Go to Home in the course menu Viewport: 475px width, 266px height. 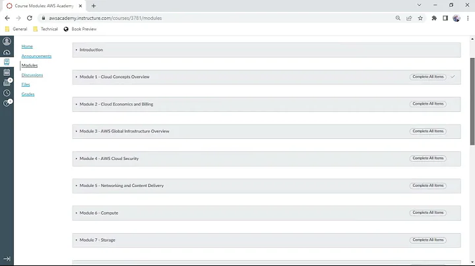(x=27, y=46)
